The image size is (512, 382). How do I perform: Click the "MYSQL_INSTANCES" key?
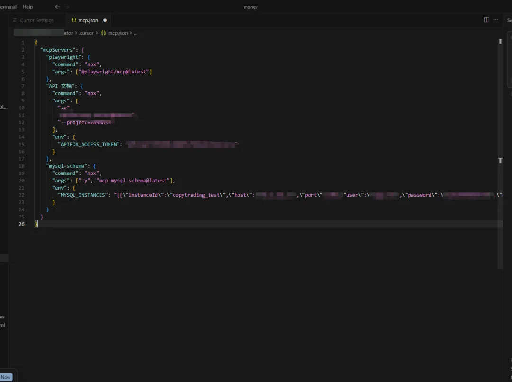coord(82,195)
